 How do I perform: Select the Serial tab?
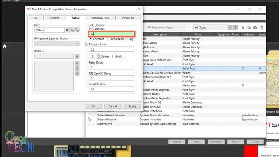76,18
